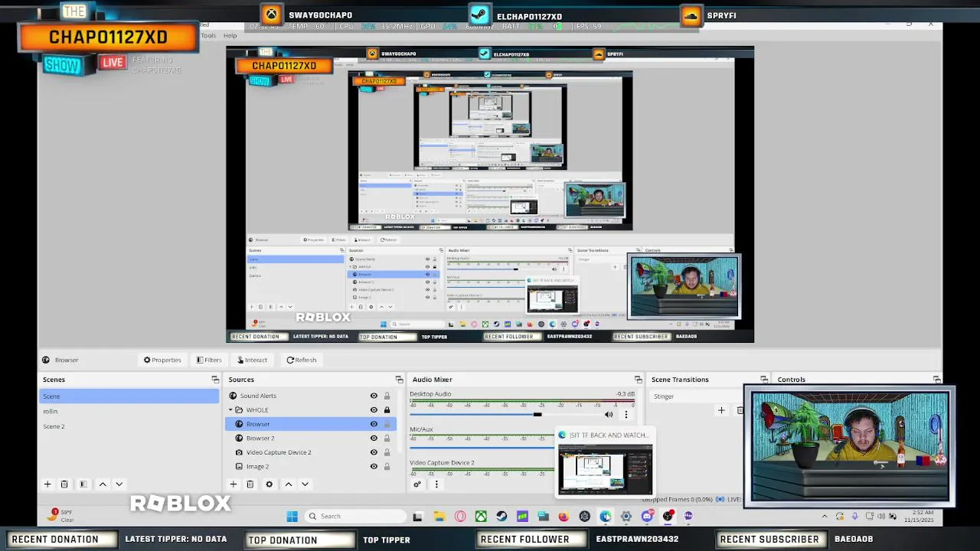Viewport: 980px width, 551px height.
Task: Open Firefox from taskbar
Action: [x=563, y=517]
